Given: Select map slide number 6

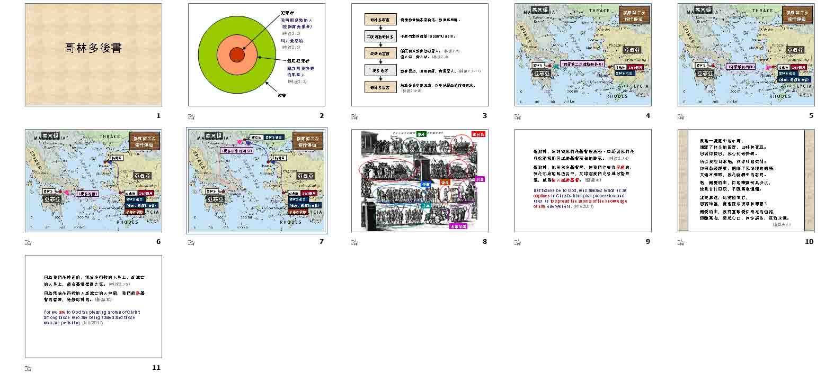Looking at the screenshot, I should [x=93, y=181].
